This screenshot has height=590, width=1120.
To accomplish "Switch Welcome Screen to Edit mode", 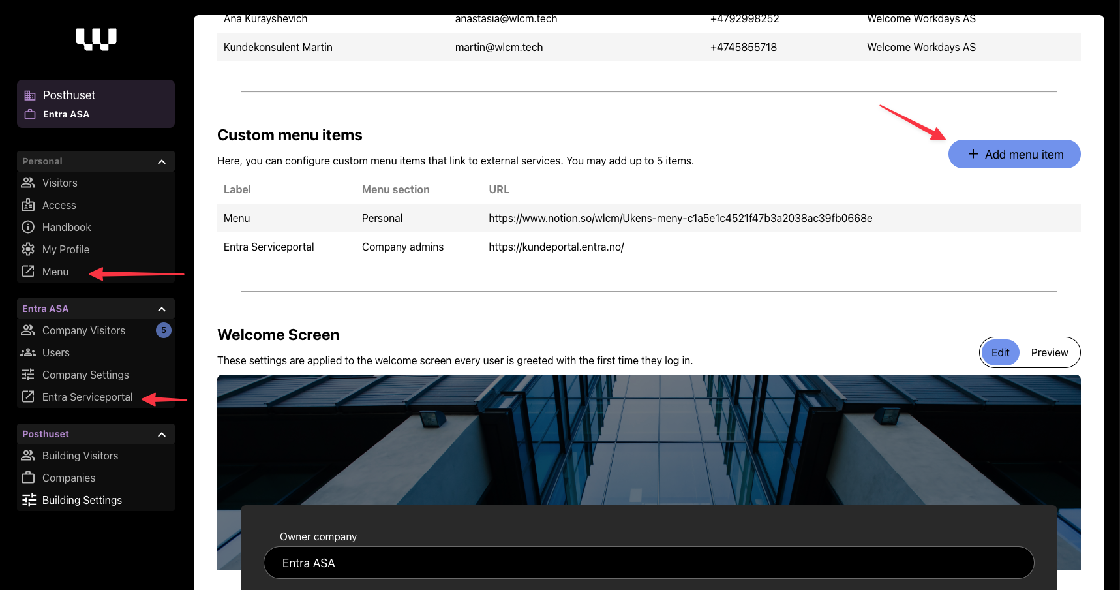I will point(1000,352).
